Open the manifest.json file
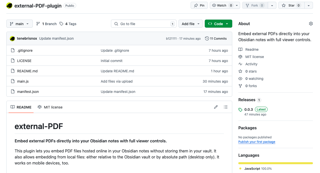Image resolution: width=320 pixels, height=173 pixels. (x=28, y=92)
